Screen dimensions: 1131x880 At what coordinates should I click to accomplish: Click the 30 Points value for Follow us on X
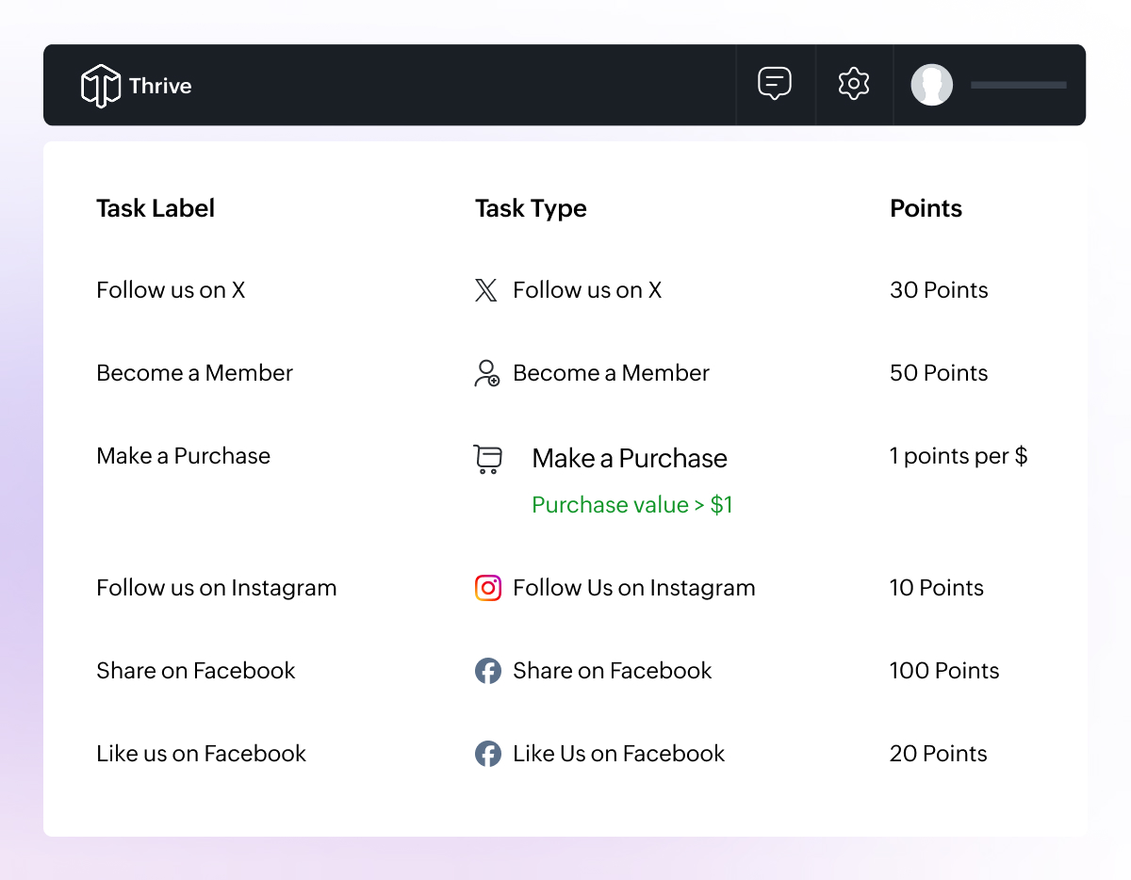click(939, 290)
